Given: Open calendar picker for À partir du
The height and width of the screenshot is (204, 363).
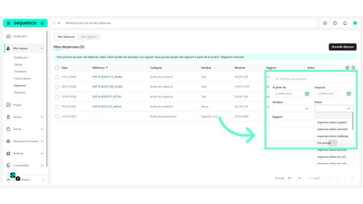Looking at the screenshot, I should click(307, 94).
